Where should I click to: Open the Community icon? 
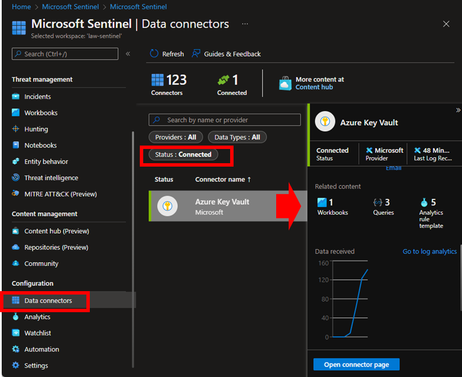15,263
